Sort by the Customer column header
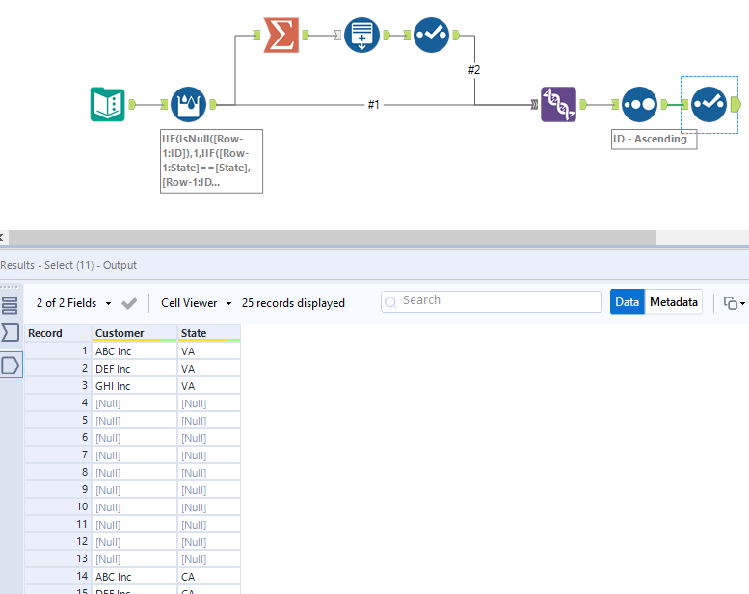749x594 pixels. (x=134, y=333)
